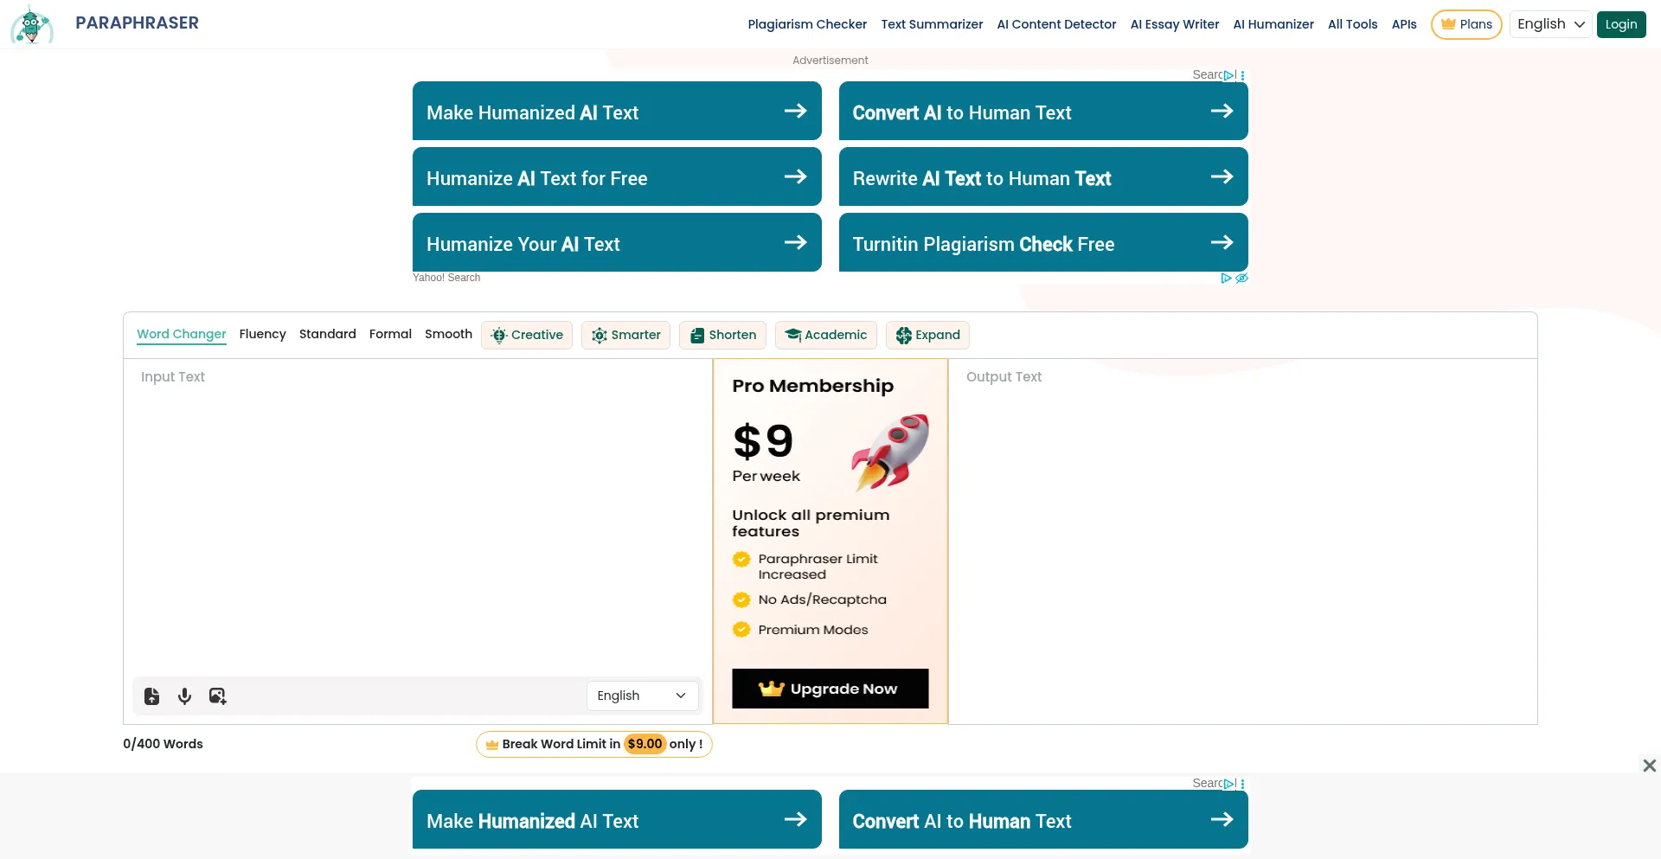
Task: Click Break Word Limit offer badge
Action: pyautogui.click(x=593, y=745)
